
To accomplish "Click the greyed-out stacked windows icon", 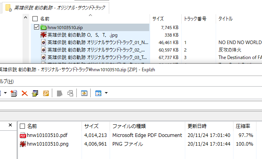I will pyautogui.click(x=70, y=93).
